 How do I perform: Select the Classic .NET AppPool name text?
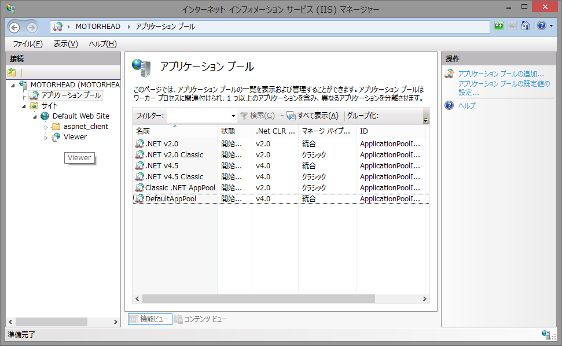180,188
